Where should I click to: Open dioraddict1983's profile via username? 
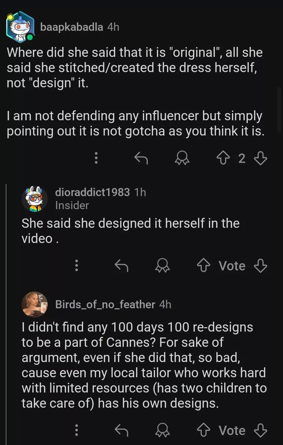(92, 192)
